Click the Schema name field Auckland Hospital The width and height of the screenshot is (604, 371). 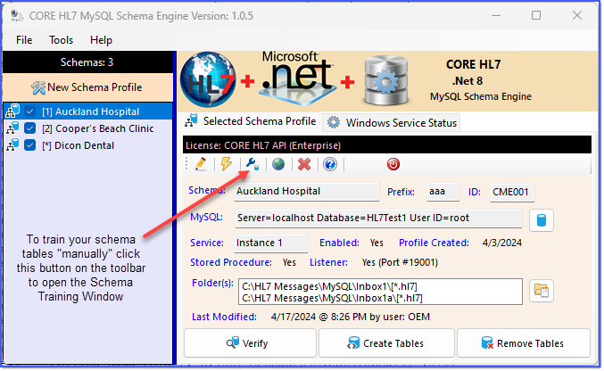(x=307, y=192)
